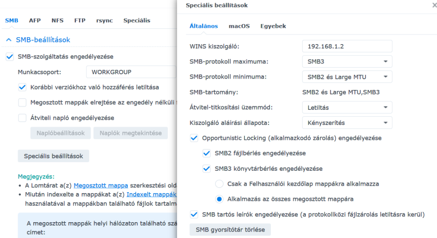The image size is (437, 238).
Task: Switch to the macOS tab
Action: click(239, 26)
